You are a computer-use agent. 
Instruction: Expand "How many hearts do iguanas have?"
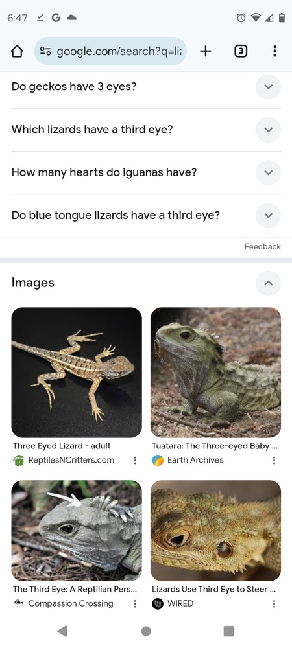tap(146, 172)
